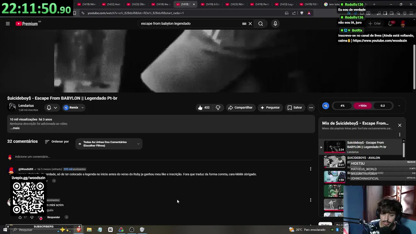The image size is (416, 234).
Task: Switch to the '(1422) Arab' browser tab
Action: [x=111, y=4]
